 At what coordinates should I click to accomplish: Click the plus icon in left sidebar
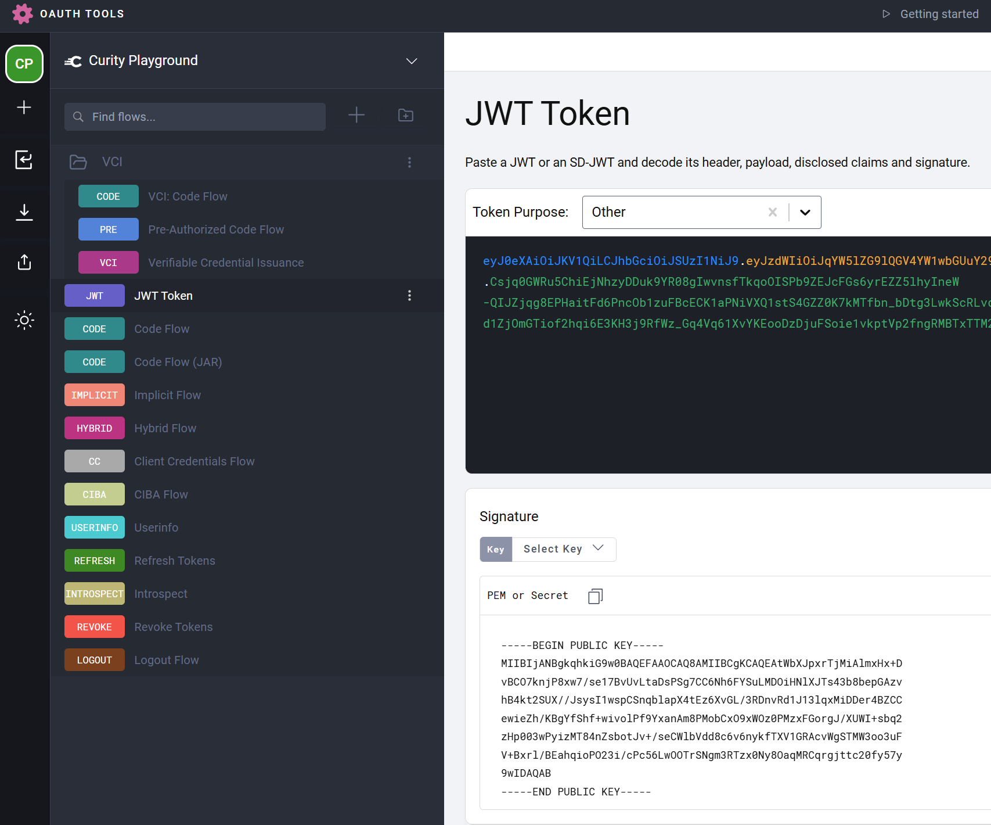pyautogui.click(x=24, y=107)
